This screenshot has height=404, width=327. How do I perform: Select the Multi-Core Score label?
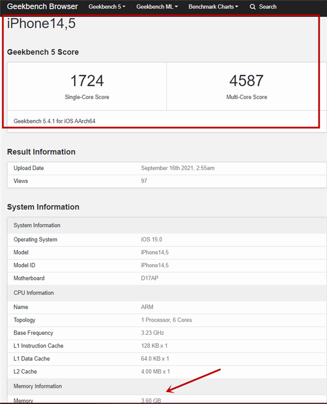[x=246, y=97]
